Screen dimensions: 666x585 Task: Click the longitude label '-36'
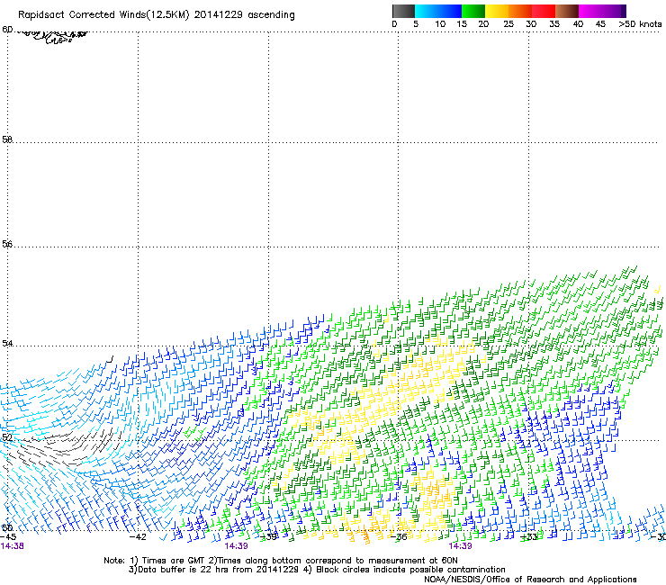pos(399,537)
